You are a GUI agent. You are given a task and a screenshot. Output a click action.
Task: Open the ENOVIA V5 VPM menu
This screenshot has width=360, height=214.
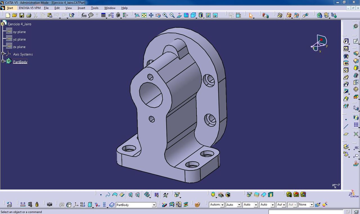click(30, 8)
